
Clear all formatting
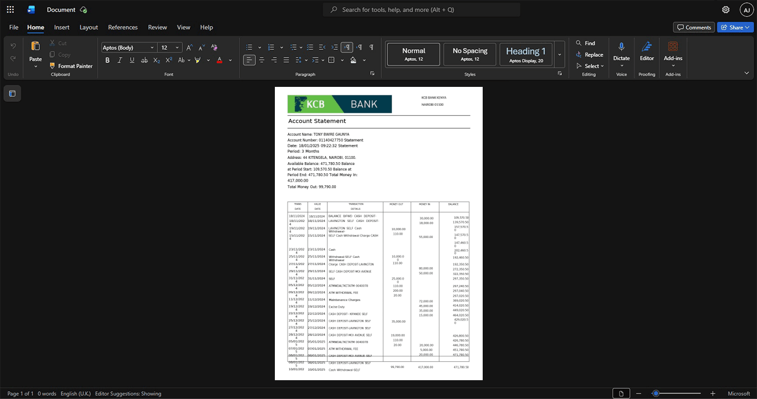214,47
